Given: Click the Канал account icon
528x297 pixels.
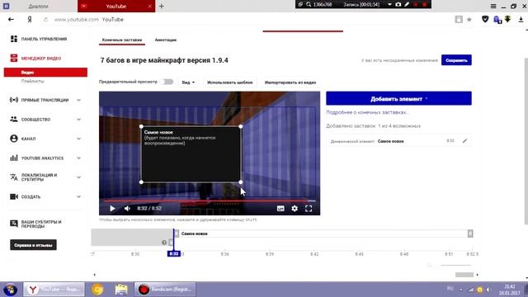Looking at the screenshot, I should (14, 139).
